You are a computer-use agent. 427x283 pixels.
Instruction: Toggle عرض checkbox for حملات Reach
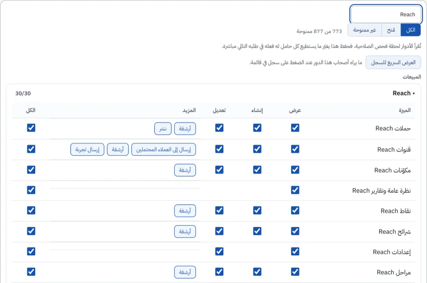click(295, 128)
